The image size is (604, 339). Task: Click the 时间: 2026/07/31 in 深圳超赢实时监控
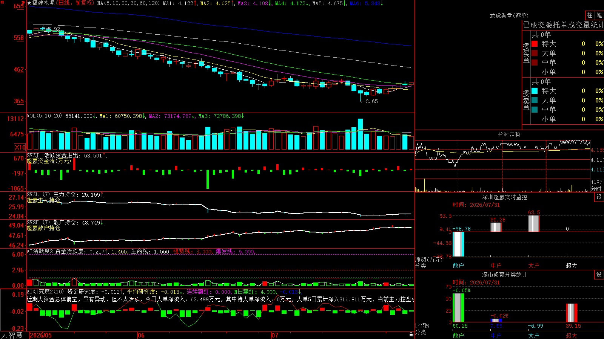pyautogui.click(x=476, y=205)
